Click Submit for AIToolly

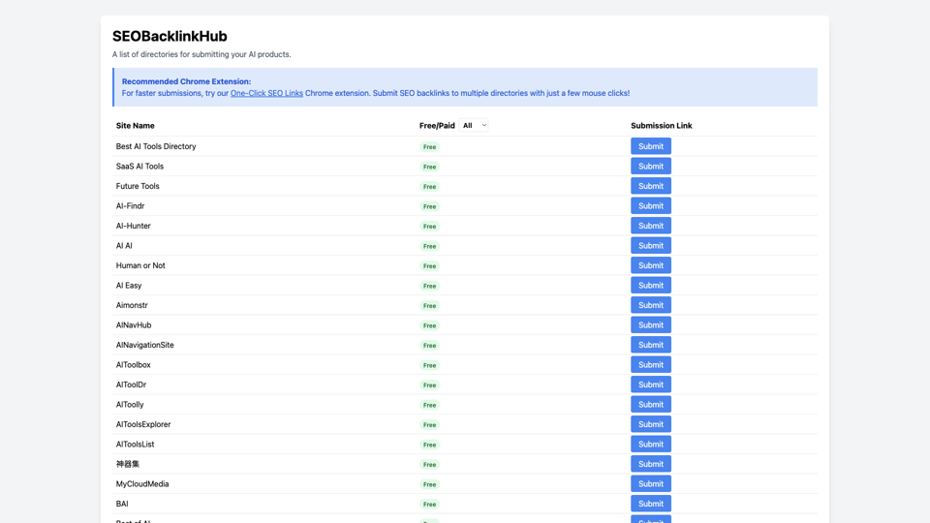click(x=651, y=405)
